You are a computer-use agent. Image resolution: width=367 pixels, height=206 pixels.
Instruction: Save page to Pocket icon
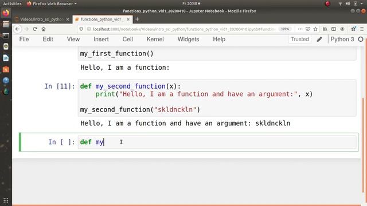pos(308,29)
